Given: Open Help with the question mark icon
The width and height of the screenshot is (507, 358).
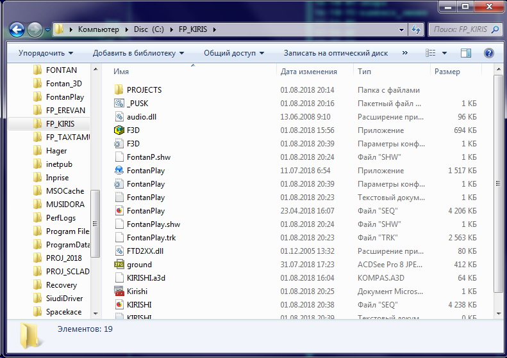Looking at the screenshot, I should [489, 53].
